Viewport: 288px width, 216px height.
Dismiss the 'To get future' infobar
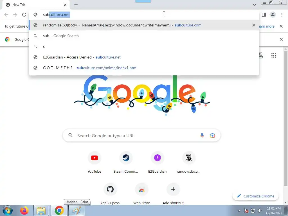281,26
